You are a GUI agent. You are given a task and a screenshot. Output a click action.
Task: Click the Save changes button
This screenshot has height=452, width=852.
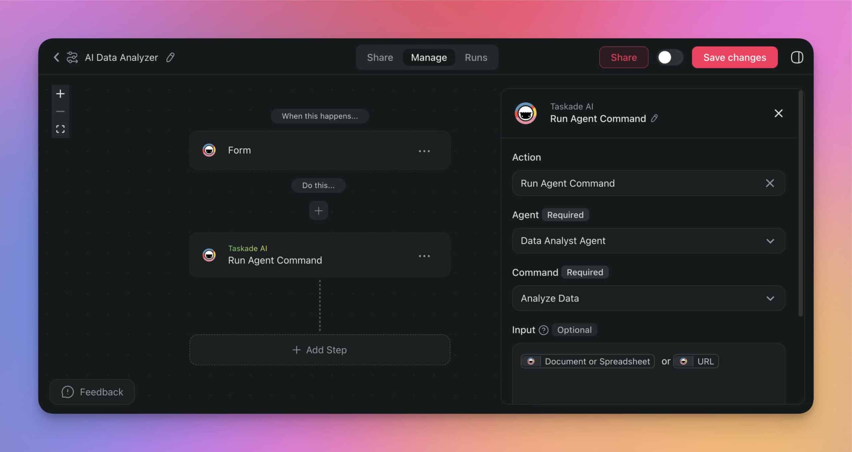pos(734,57)
